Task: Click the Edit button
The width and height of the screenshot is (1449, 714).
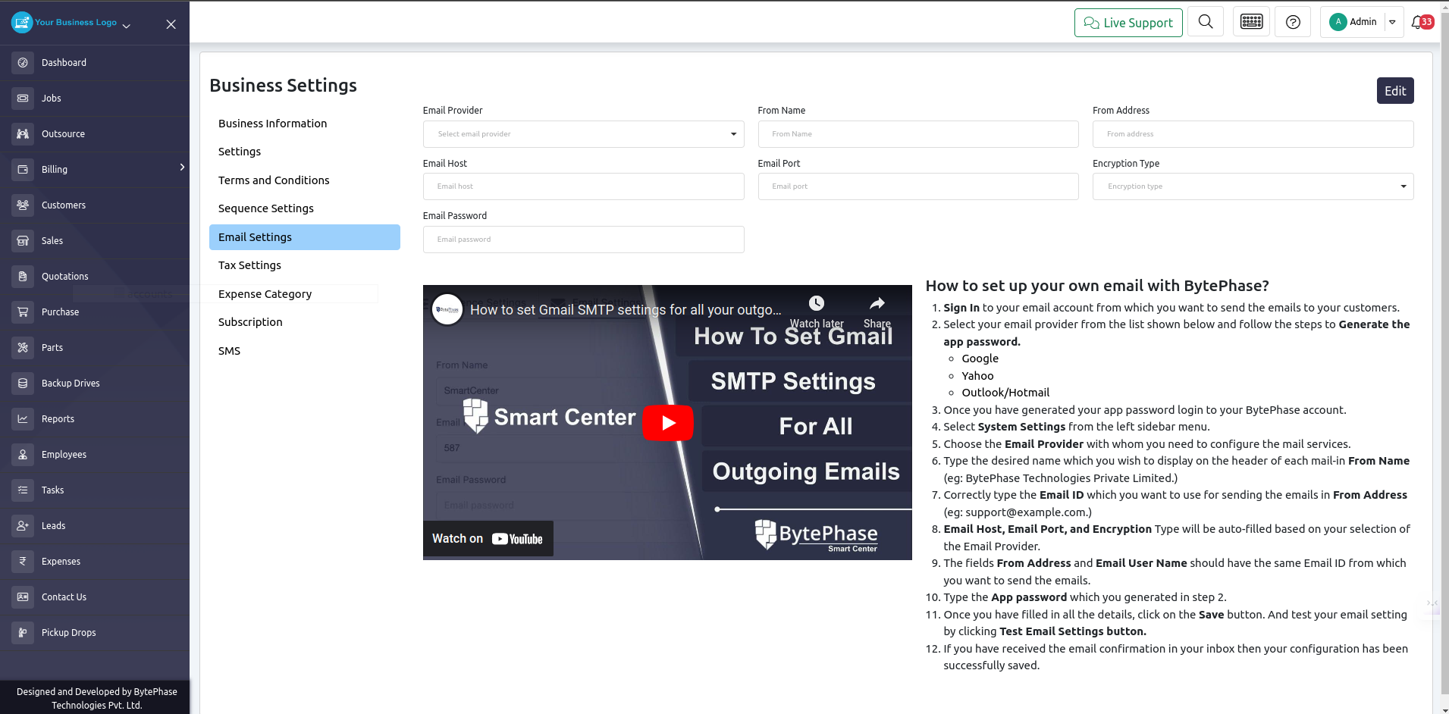Action: pos(1395,91)
